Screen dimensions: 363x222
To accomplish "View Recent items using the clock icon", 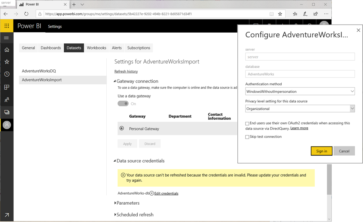I will pyautogui.click(x=7, y=74).
